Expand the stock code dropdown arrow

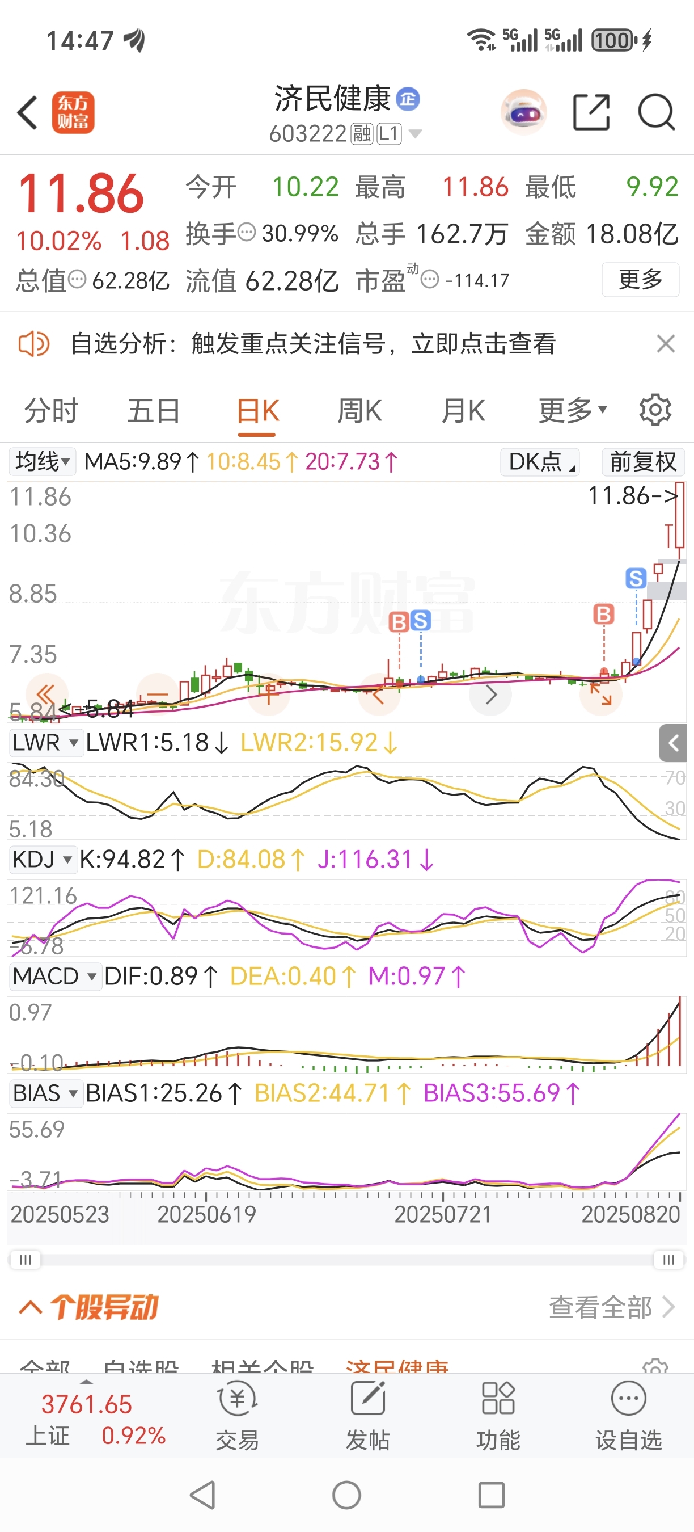point(416,134)
